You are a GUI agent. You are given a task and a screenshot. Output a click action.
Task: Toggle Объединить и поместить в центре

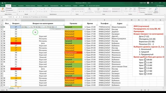(60, 11)
